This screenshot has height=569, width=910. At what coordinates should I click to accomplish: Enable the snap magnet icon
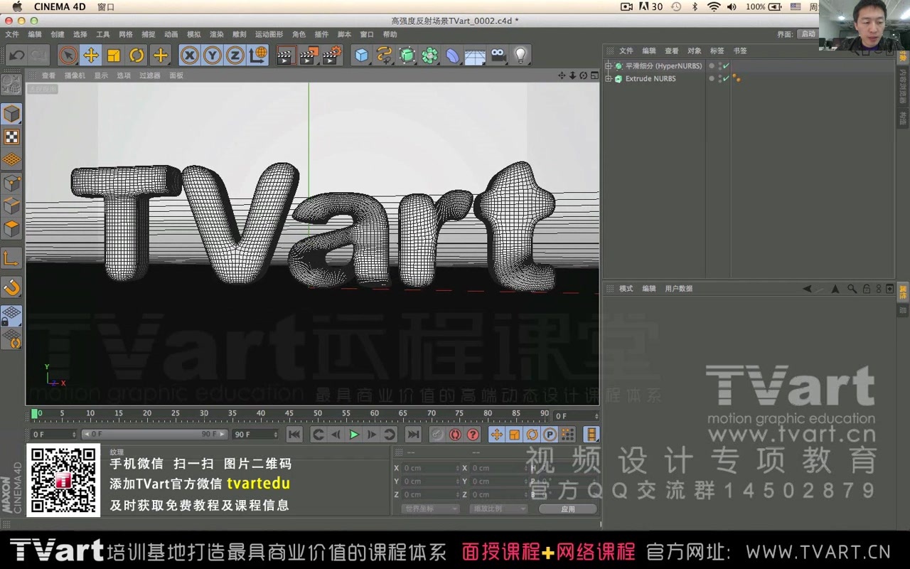(x=11, y=287)
